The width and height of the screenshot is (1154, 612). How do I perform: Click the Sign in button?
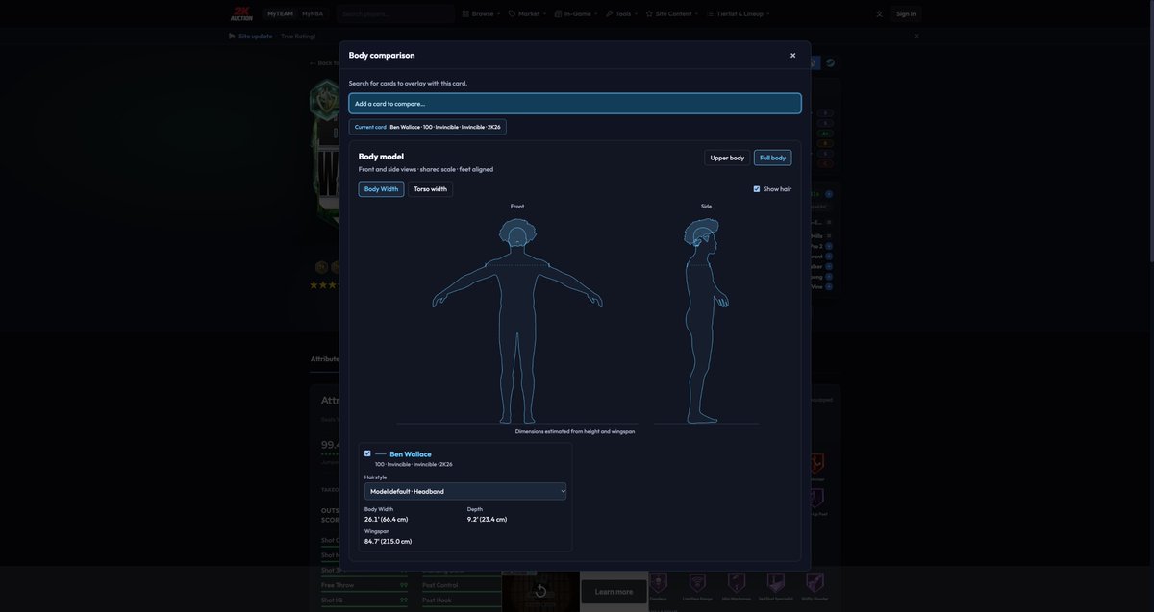pyautogui.click(x=906, y=13)
